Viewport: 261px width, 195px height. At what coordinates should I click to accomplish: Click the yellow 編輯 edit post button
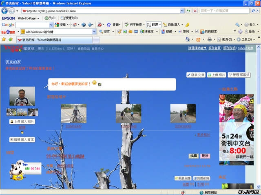(194, 156)
